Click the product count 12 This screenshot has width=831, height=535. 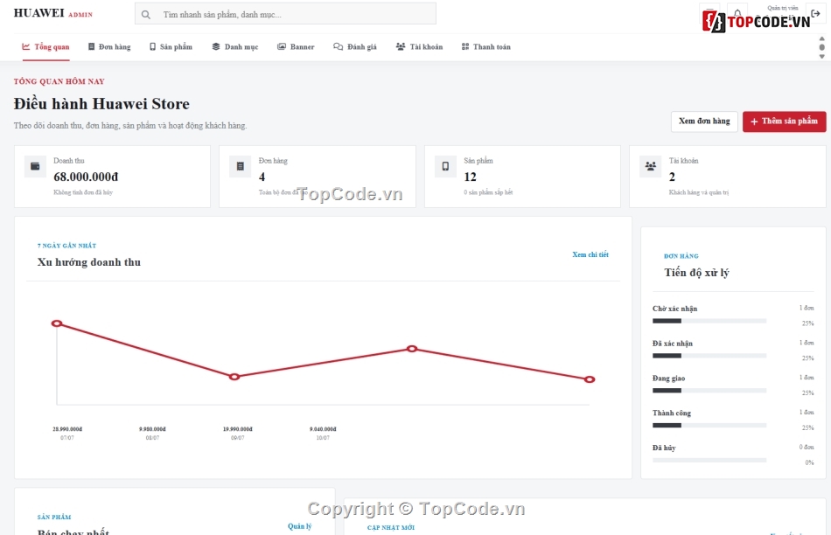[470, 177]
